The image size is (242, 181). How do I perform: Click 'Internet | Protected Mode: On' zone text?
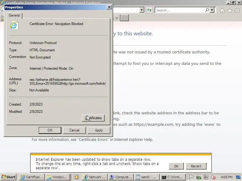51,68
